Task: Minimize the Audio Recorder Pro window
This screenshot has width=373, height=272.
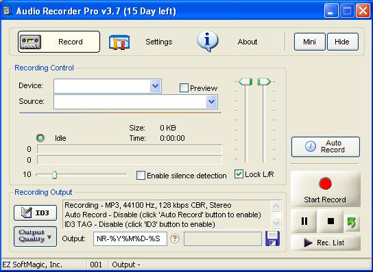Action: [331, 11]
